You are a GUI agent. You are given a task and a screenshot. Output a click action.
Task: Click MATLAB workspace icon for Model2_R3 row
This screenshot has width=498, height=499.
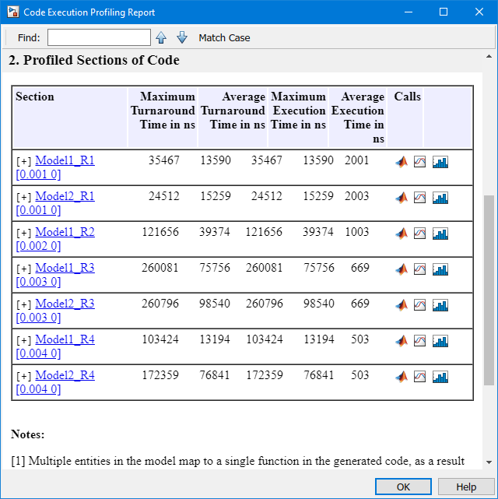(402, 305)
